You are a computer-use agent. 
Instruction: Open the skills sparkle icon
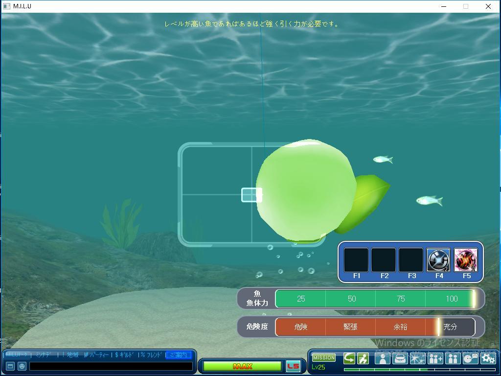[417, 358]
